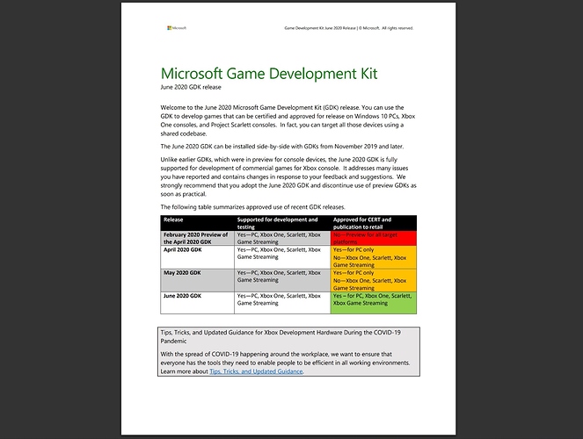Click the 'Tips, Tricks, and Updated Guidance for Xbox' heading
Viewport: 583px width, 439px height.
pyautogui.click(x=281, y=336)
